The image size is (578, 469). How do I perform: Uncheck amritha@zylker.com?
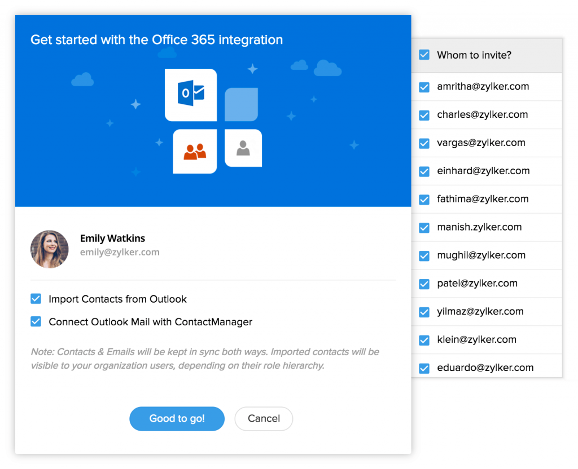(424, 87)
